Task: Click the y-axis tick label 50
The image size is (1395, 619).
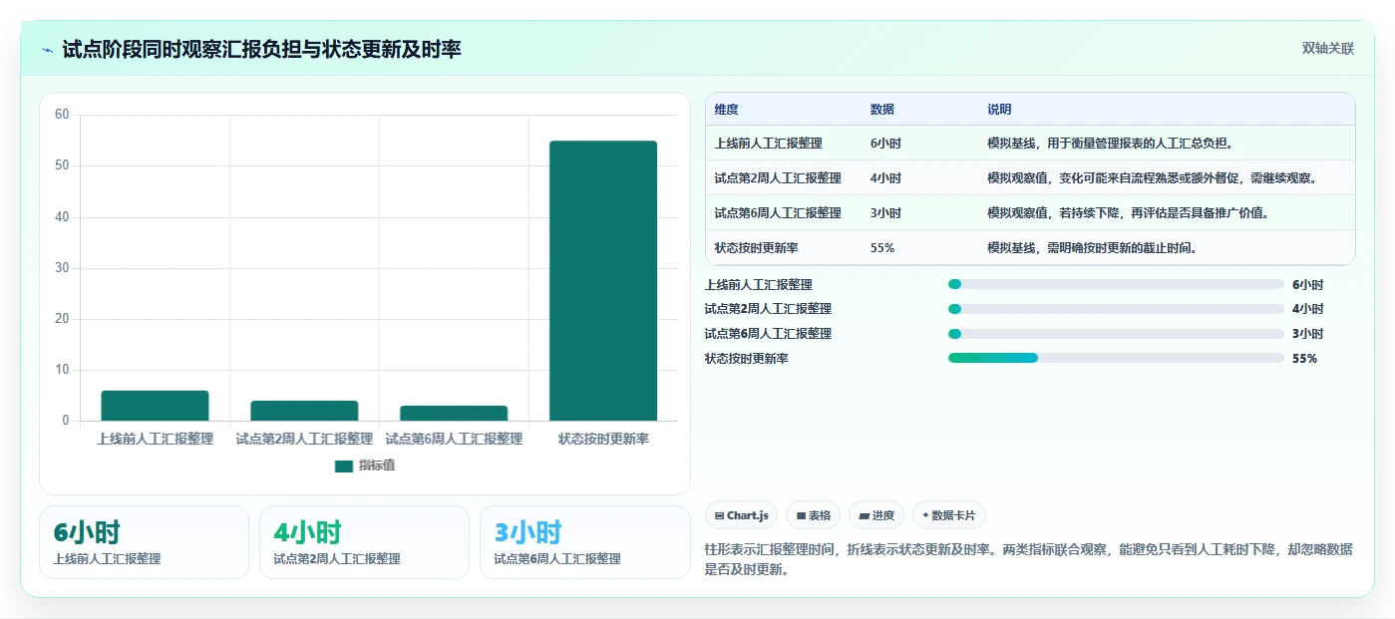Action: (x=62, y=165)
